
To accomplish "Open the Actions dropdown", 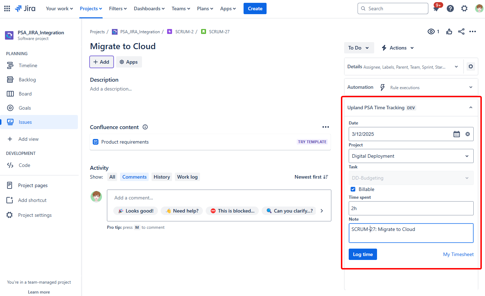I will pos(398,48).
